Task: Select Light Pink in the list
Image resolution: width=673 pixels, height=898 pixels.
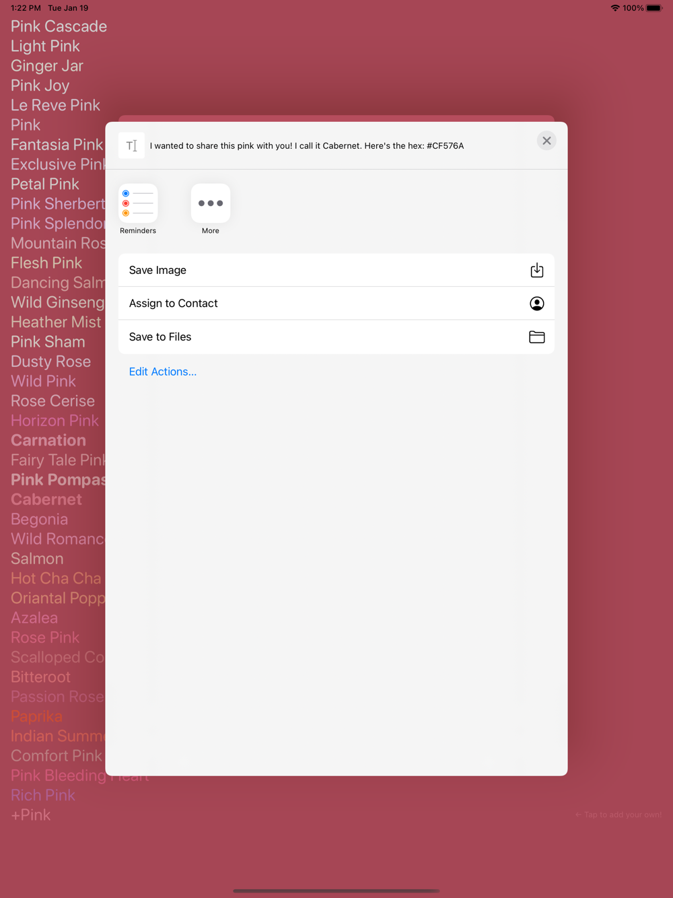Action: 45,46
